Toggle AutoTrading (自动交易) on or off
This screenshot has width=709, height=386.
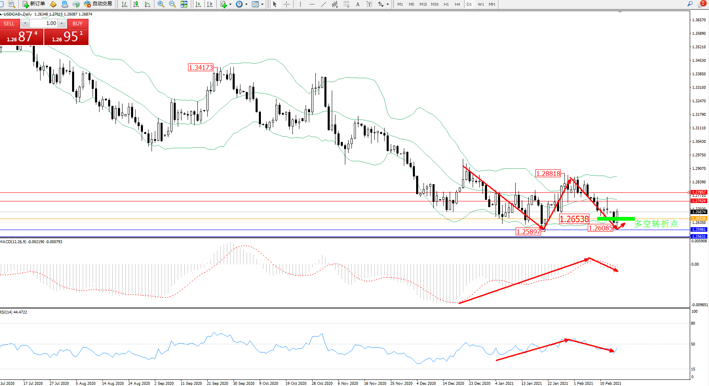98,4
